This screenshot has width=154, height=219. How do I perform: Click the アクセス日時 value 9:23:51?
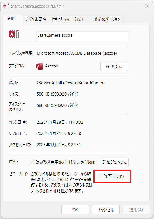(x=59, y=145)
